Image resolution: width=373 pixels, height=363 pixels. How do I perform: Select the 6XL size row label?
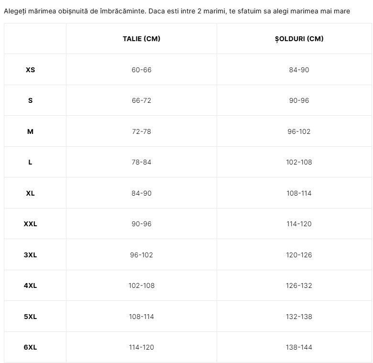click(31, 347)
